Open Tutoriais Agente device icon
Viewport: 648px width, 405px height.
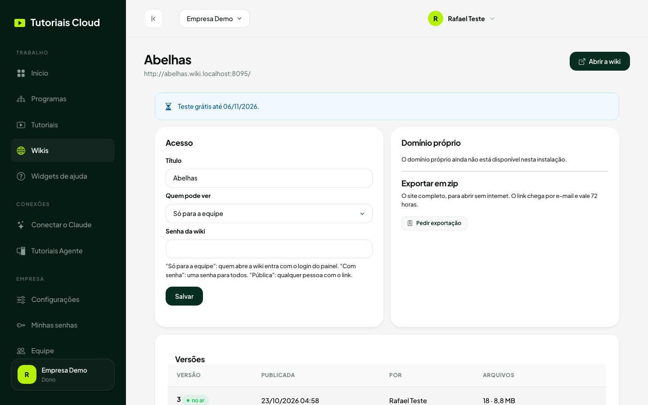(x=21, y=251)
